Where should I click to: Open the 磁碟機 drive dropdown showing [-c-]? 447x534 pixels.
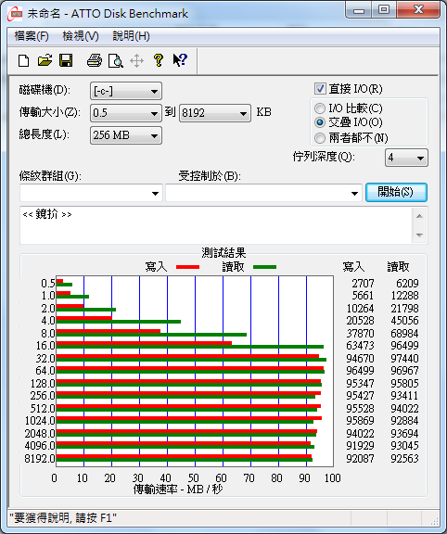[x=126, y=91]
